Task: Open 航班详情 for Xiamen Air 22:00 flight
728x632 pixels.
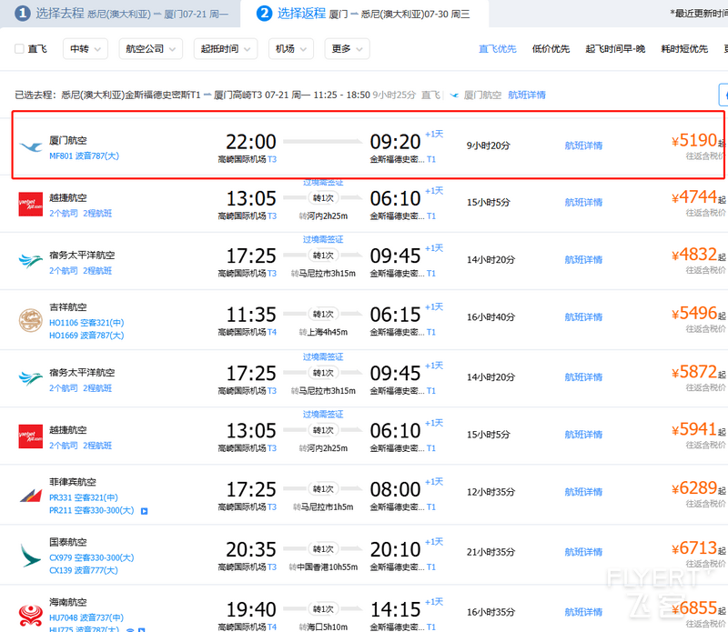Action: 583,145
